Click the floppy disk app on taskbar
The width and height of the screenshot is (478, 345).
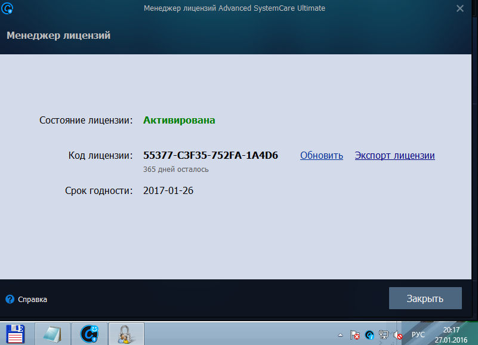pos(16,334)
